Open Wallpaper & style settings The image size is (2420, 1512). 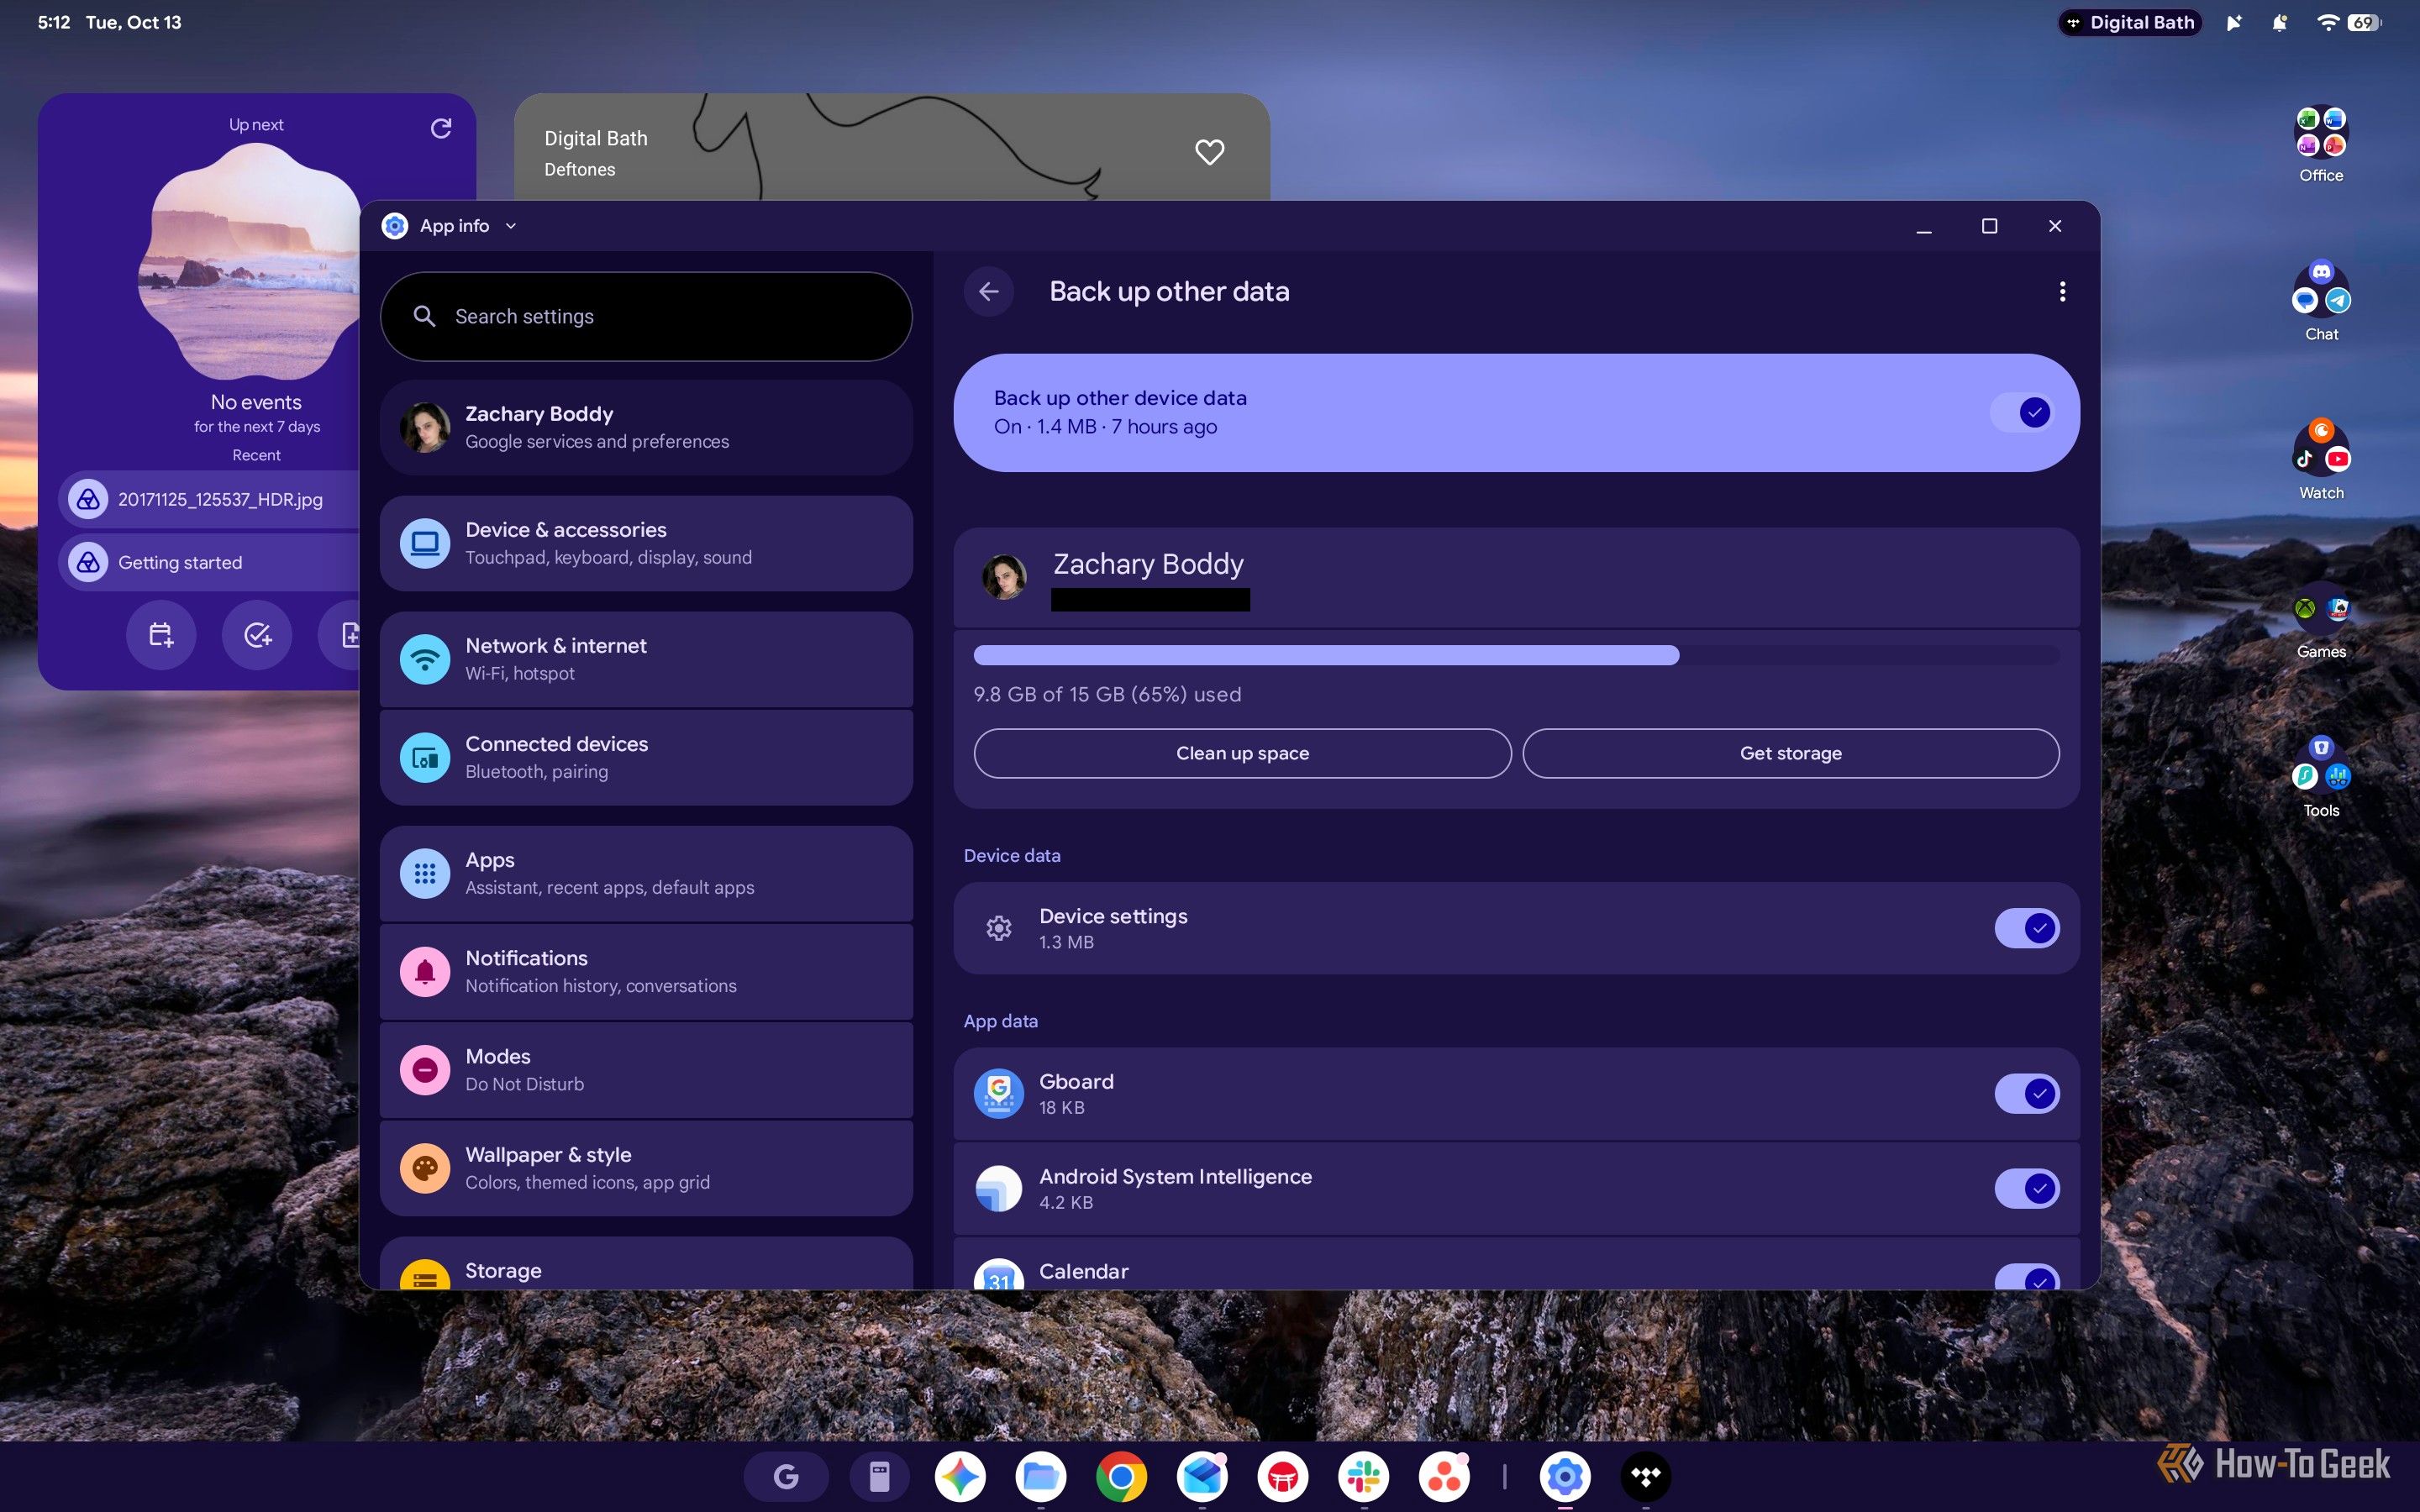[x=646, y=1167]
